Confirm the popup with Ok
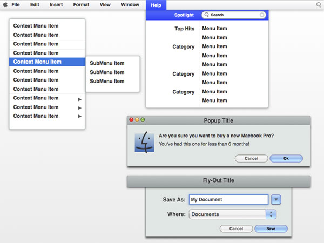The height and width of the screenshot is (243, 324). point(286,158)
